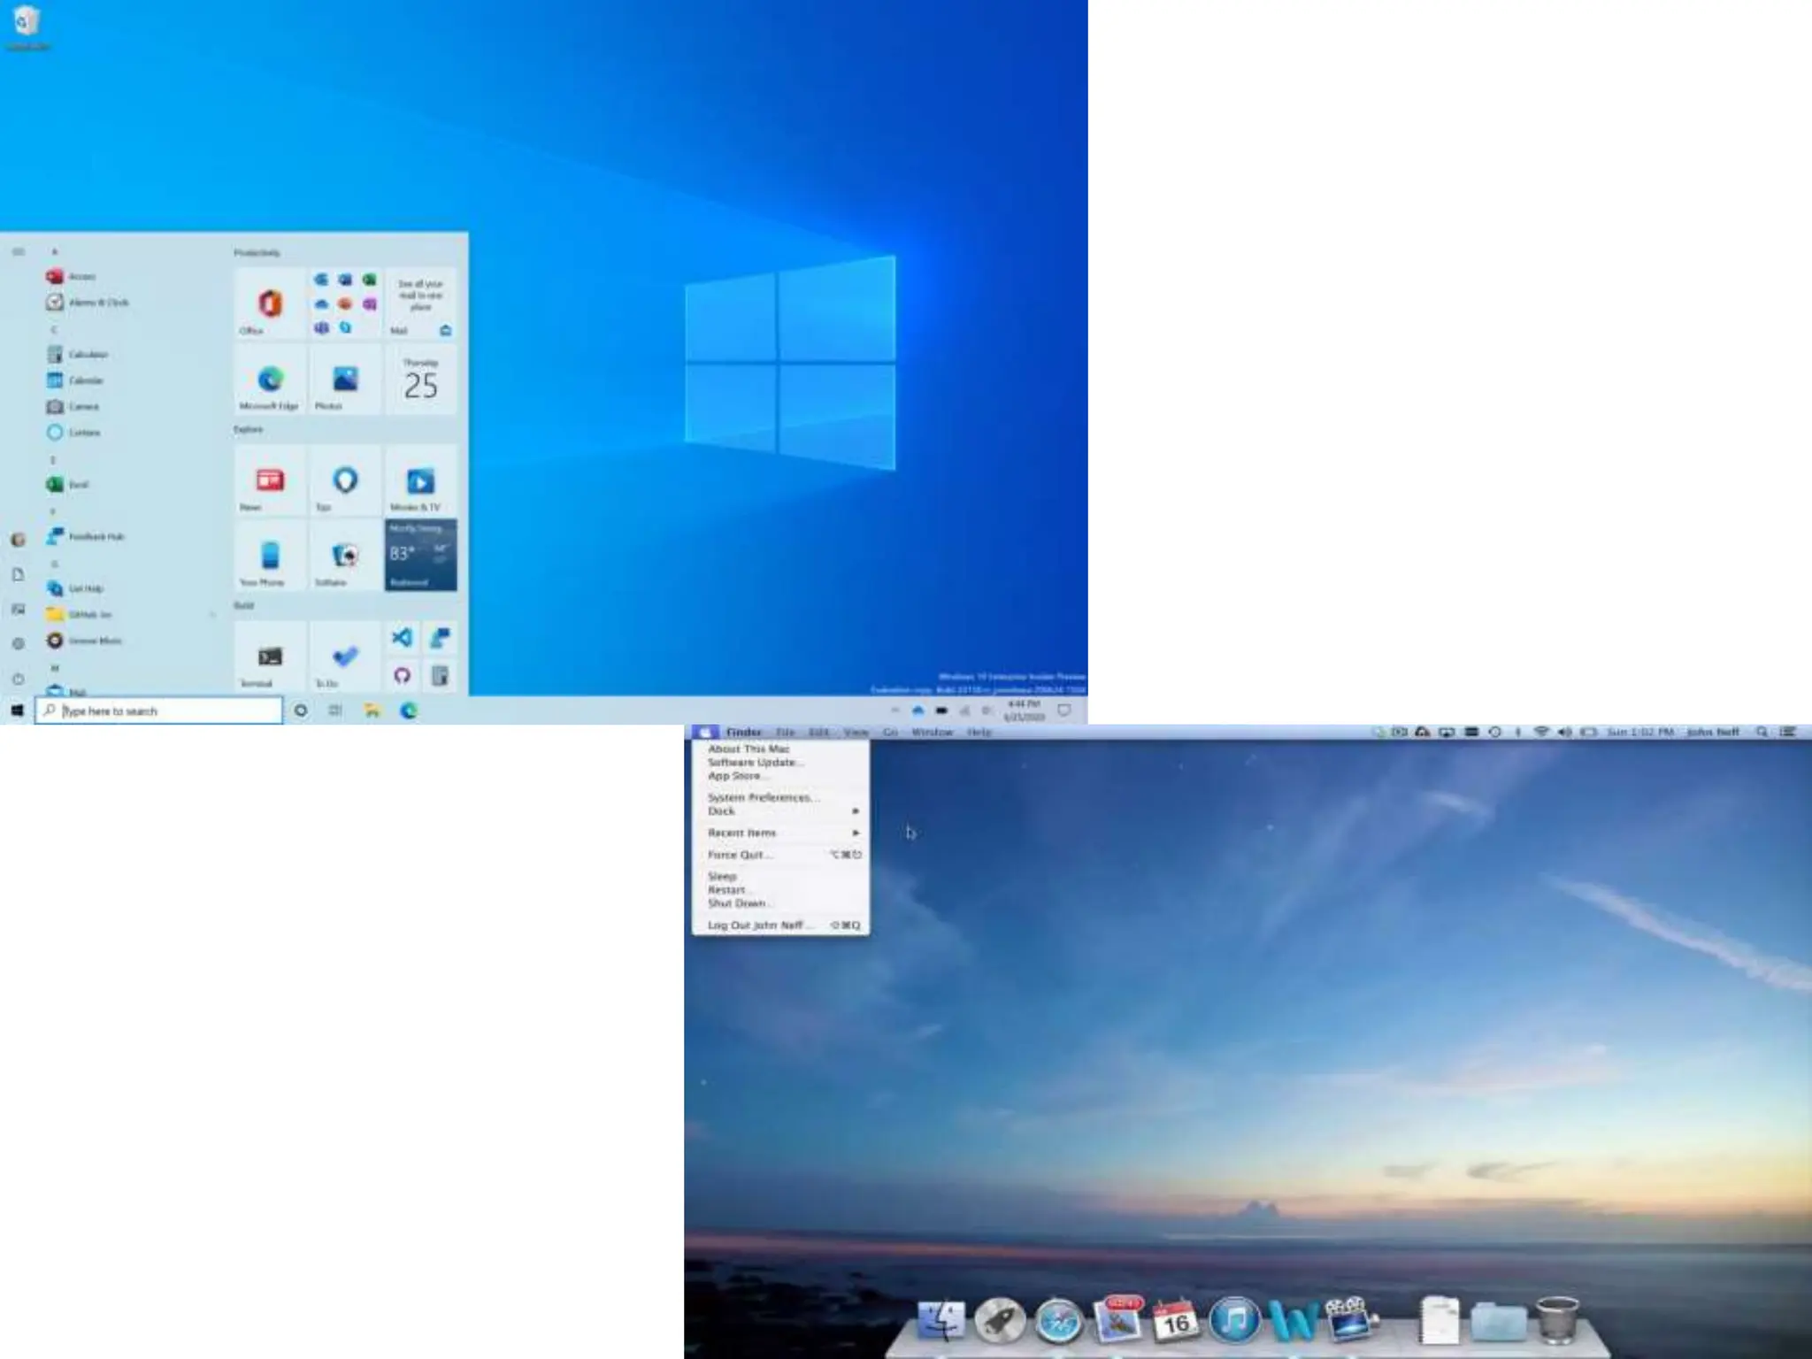Launch Microsoft Edge tile in Start menu
Image resolution: width=1812 pixels, height=1359 pixels.
(270, 379)
